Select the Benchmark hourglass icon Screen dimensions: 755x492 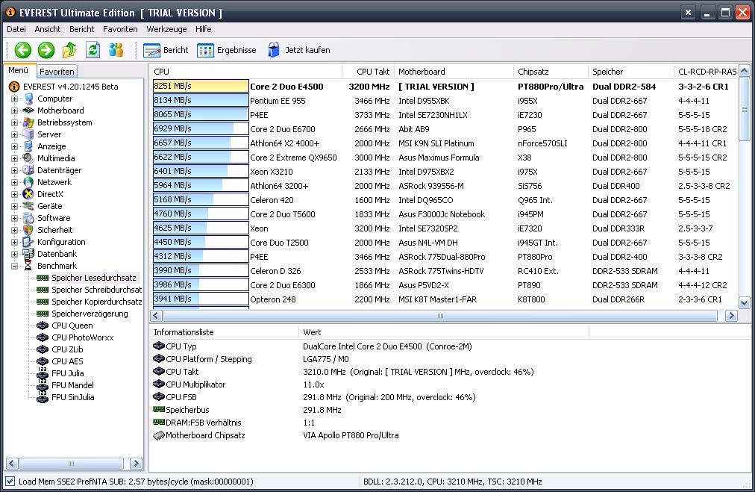point(29,266)
